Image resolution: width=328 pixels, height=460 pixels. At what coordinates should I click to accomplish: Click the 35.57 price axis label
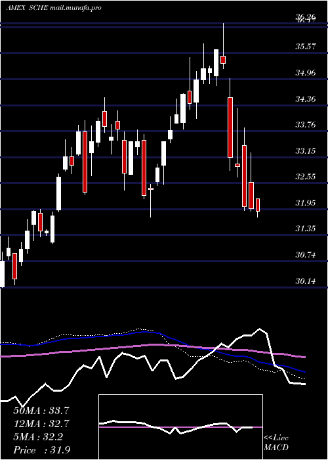(306, 47)
